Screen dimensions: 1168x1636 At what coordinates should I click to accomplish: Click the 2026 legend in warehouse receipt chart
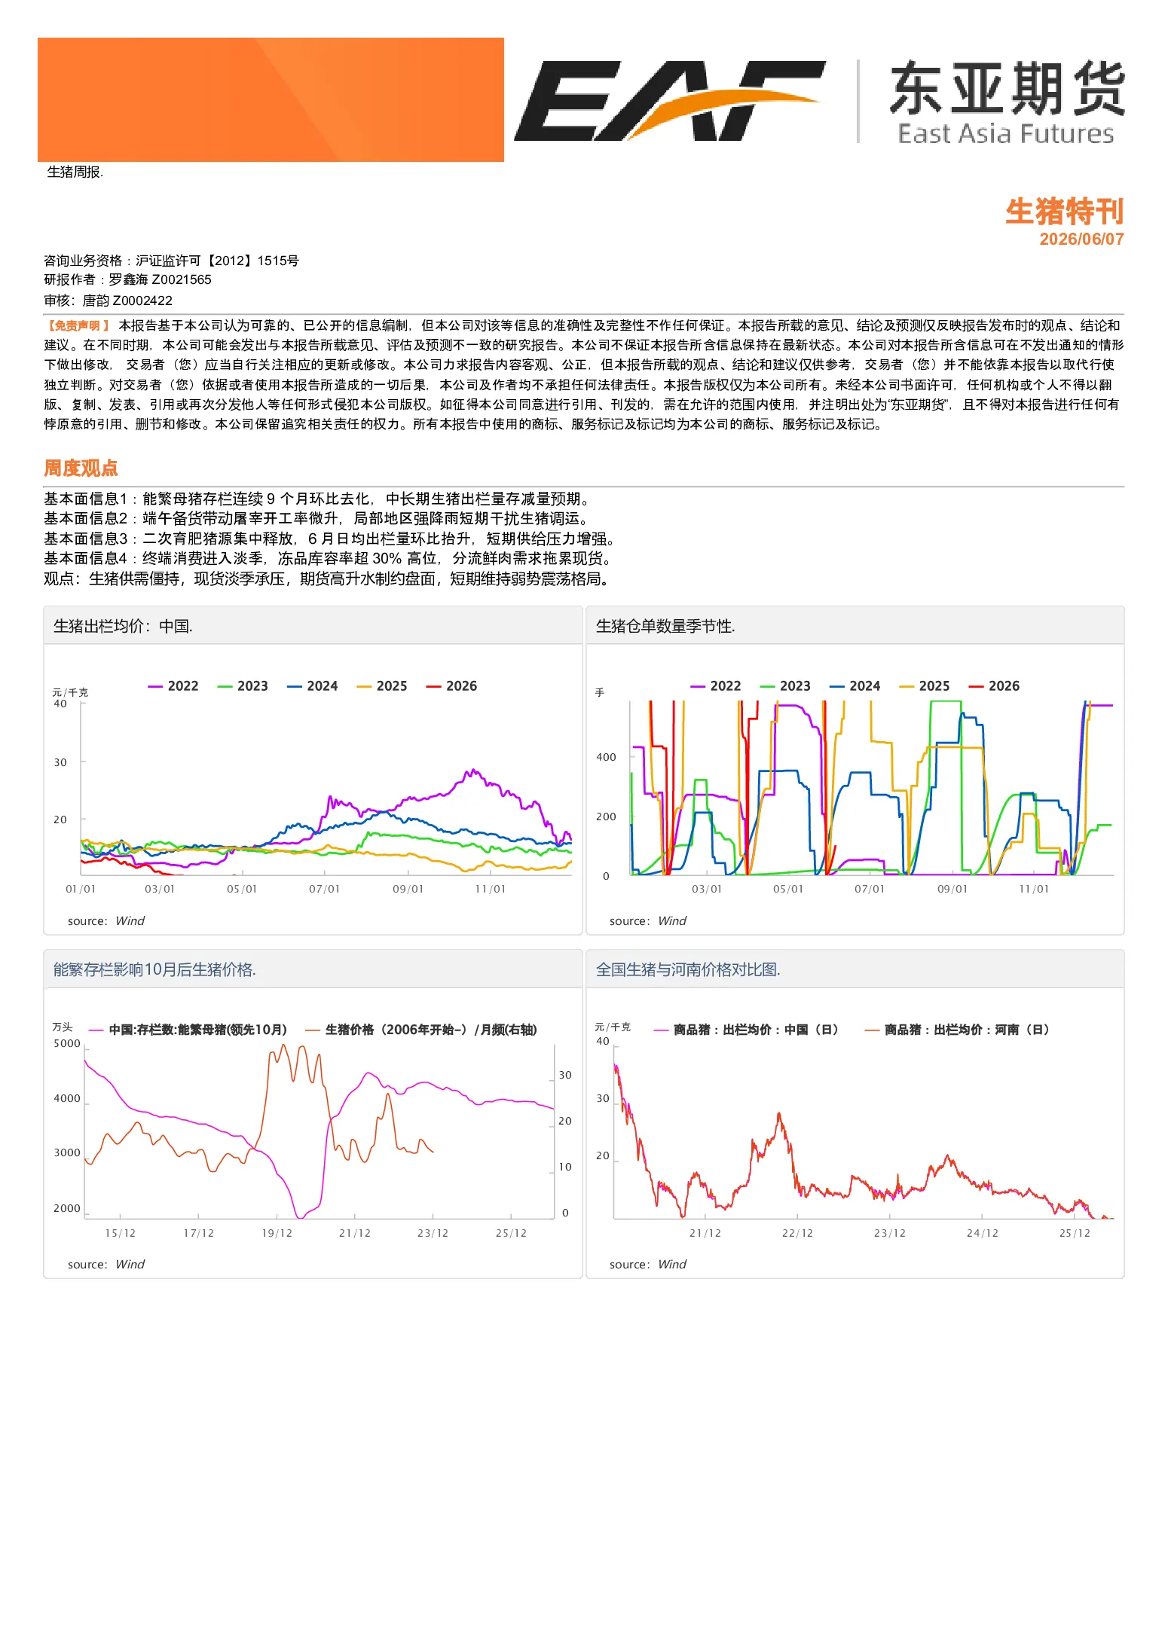click(994, 686)
